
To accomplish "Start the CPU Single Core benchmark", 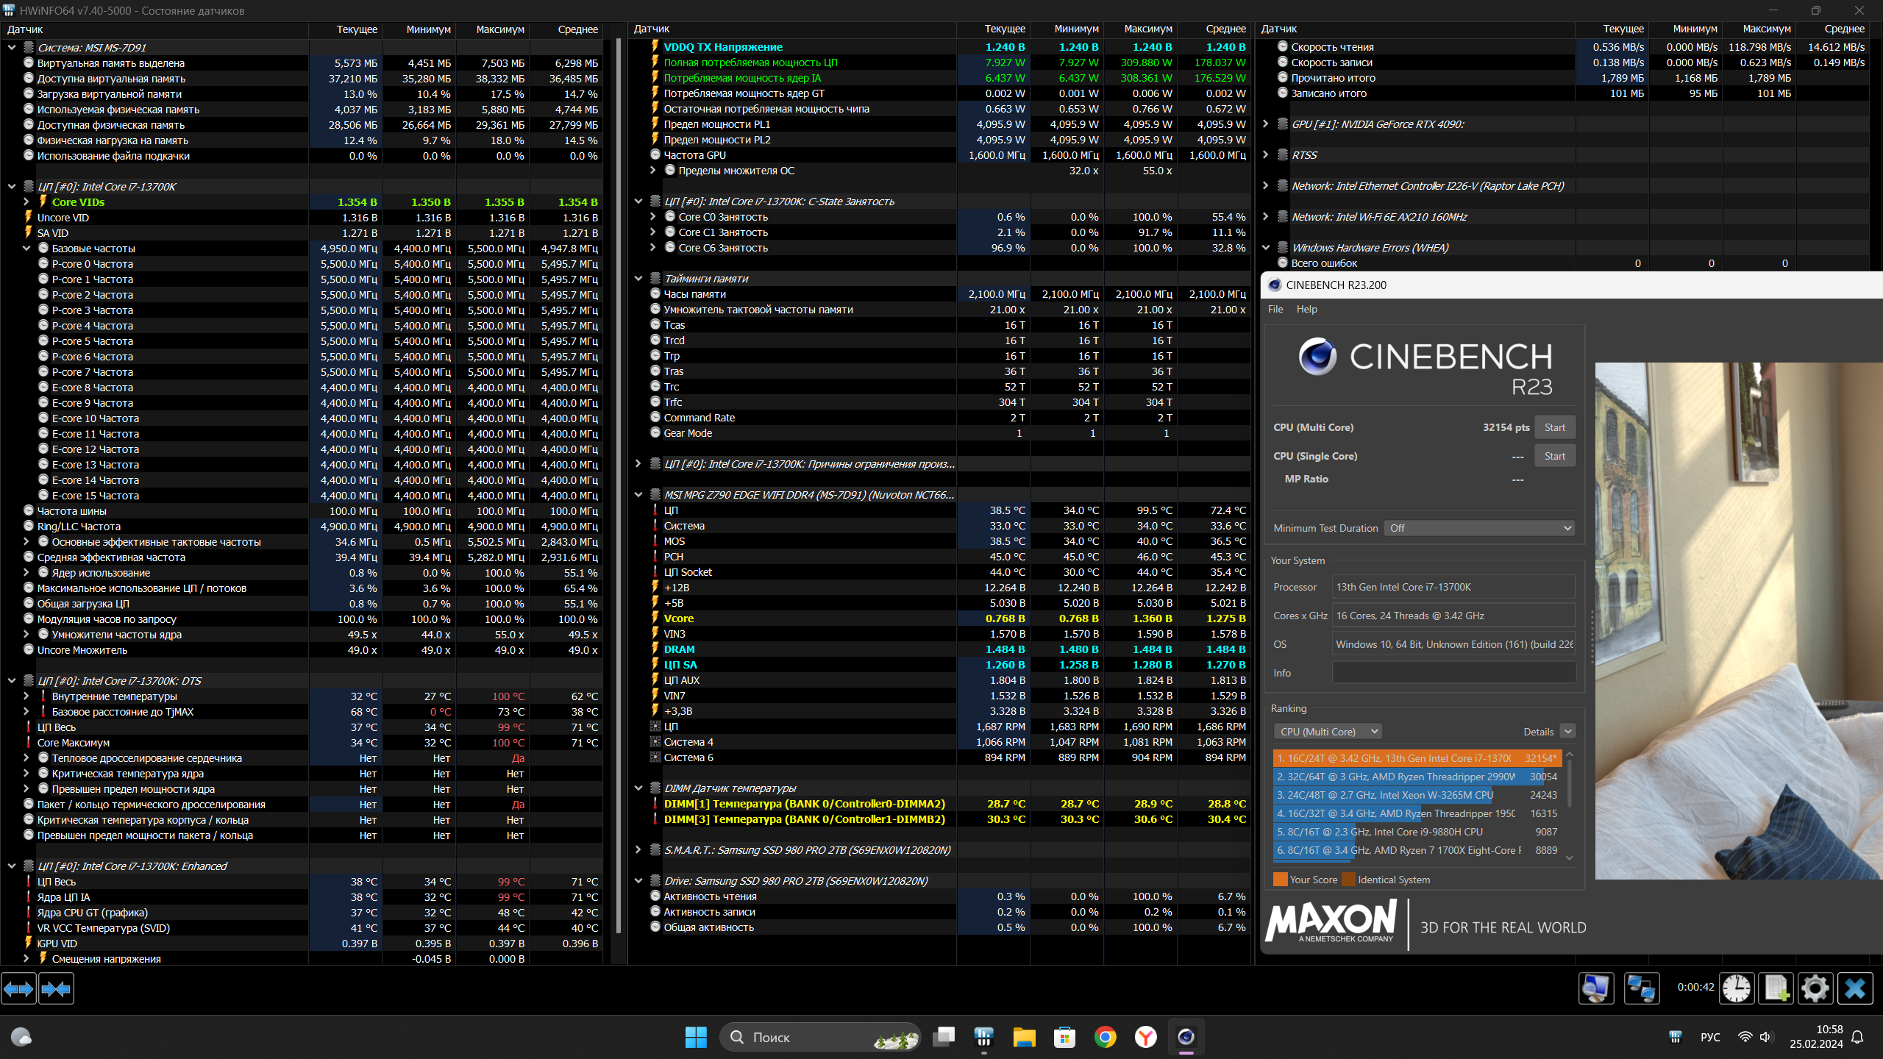I will [x=1554, y=456].
